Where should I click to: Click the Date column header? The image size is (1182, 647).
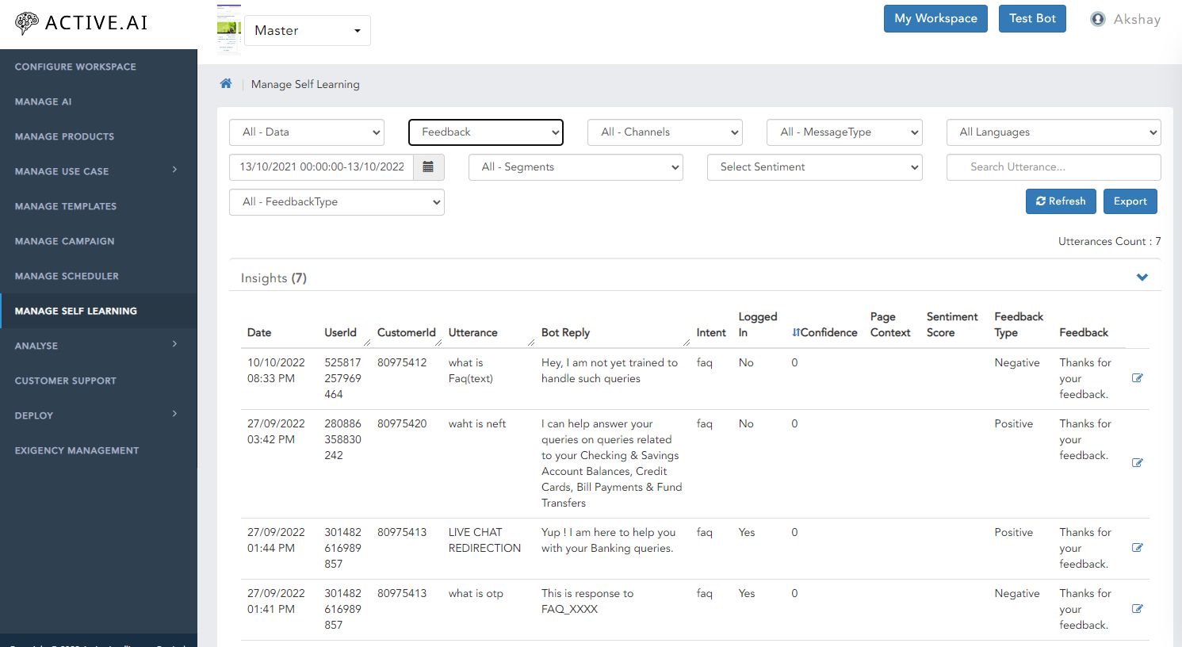click(259, 332)
